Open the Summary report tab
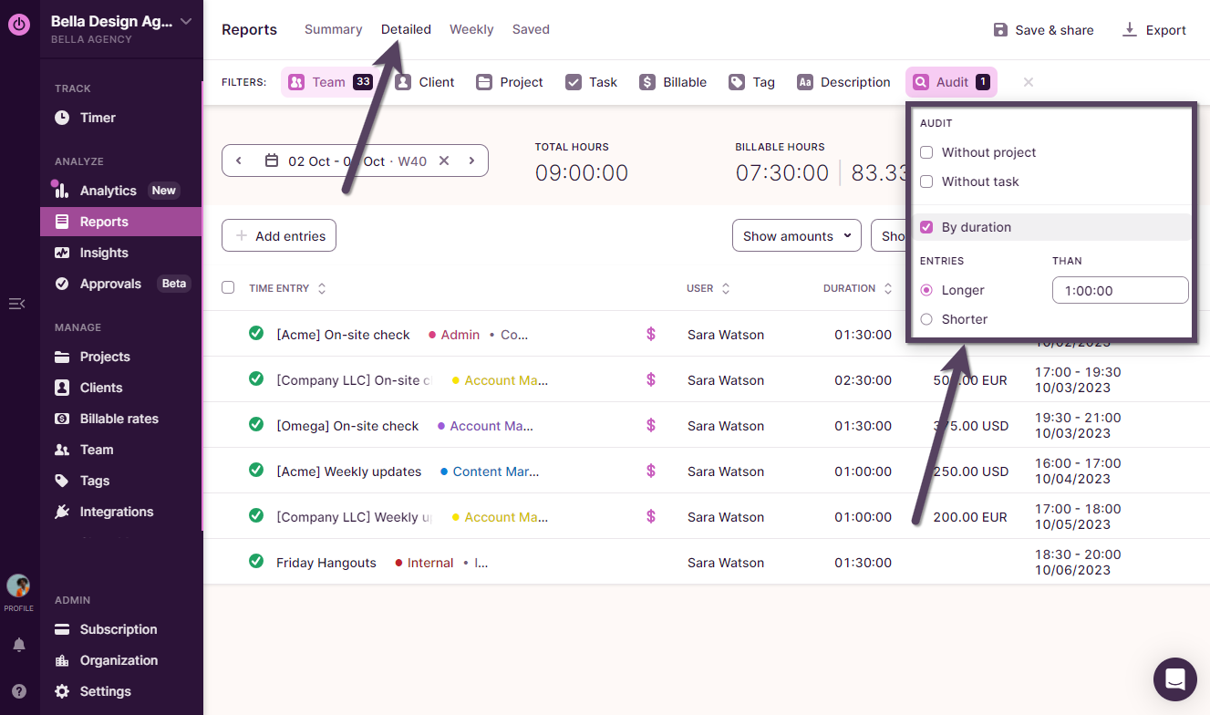 pyautogui.click(x=333, y=29)
